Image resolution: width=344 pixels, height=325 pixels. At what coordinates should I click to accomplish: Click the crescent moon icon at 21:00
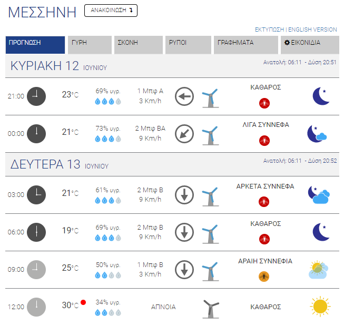click(x=321, y=96)
